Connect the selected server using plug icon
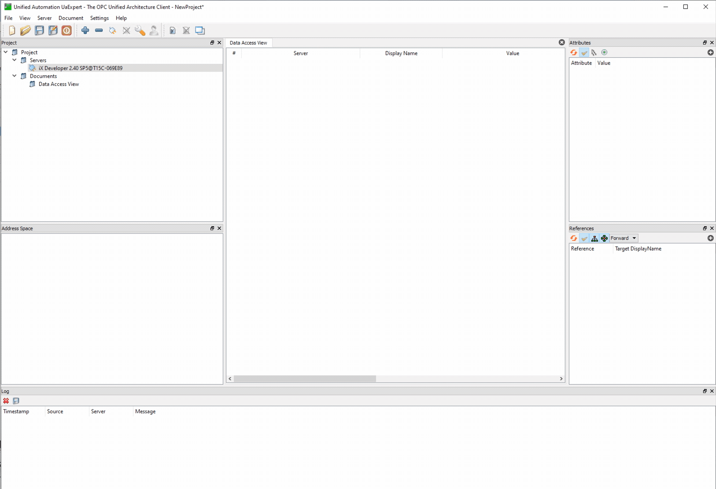This screenshot has width=716, height=489. (x=112, y=30)
